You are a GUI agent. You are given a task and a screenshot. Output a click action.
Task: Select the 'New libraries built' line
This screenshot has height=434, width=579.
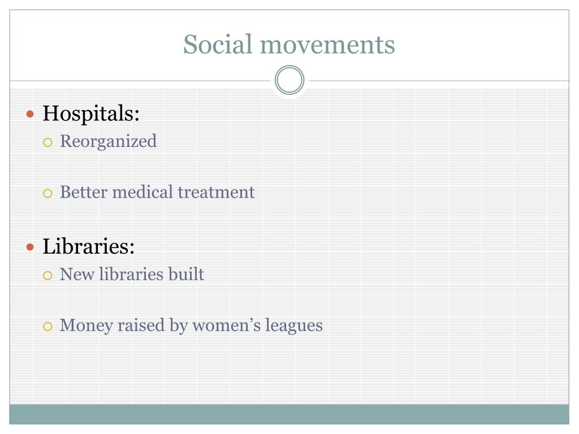coord(132,274)
